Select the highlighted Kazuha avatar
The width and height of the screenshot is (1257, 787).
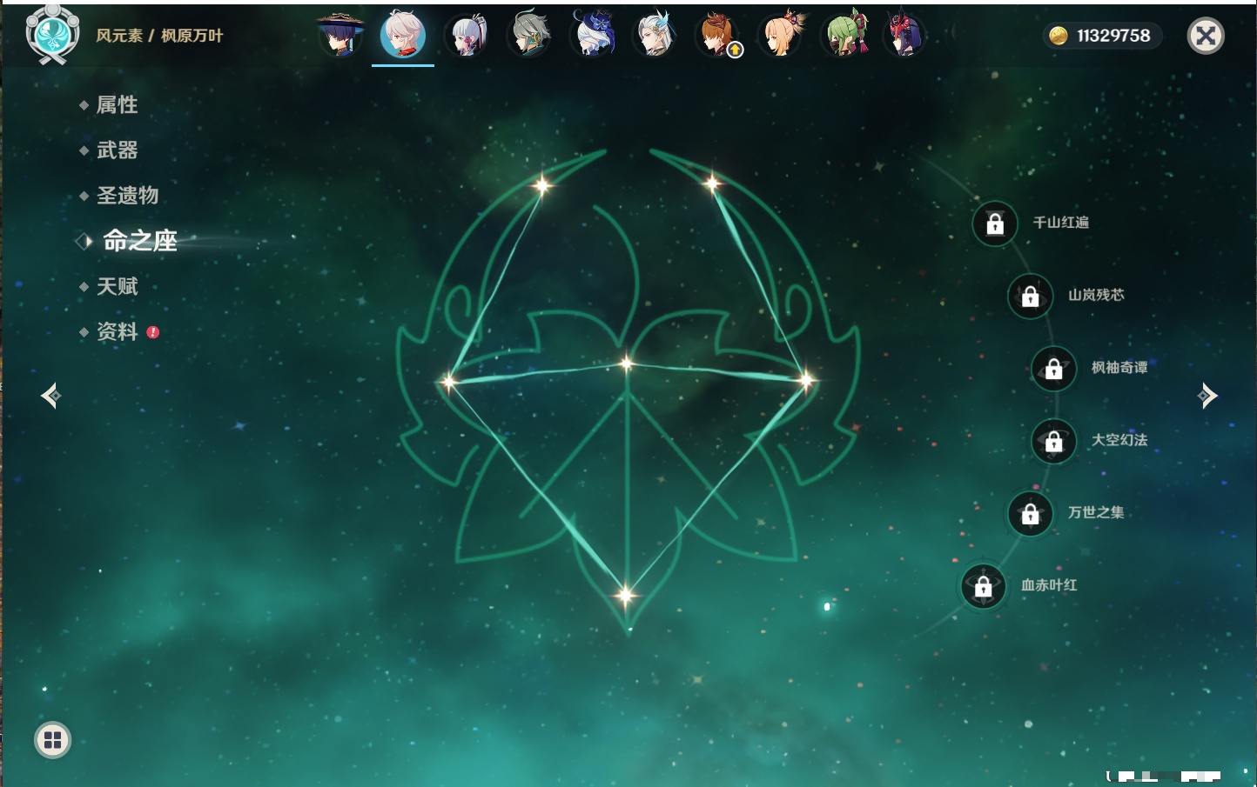pyautogui.click(x=403, y=35)
